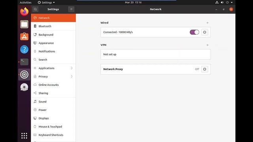Open Firefox from the dock

point(24,11)
